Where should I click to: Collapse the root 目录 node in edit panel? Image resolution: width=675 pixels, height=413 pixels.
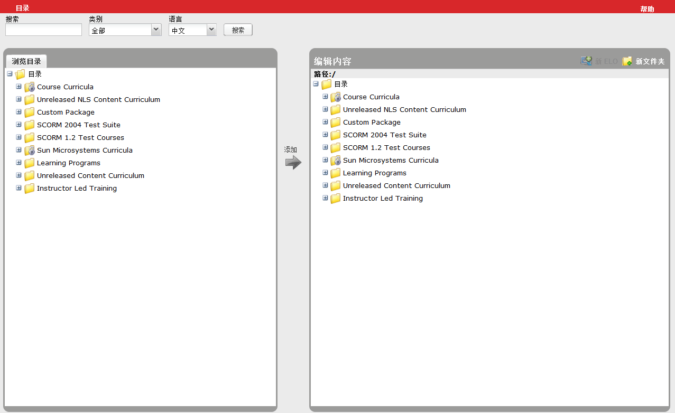click(316, 84)
